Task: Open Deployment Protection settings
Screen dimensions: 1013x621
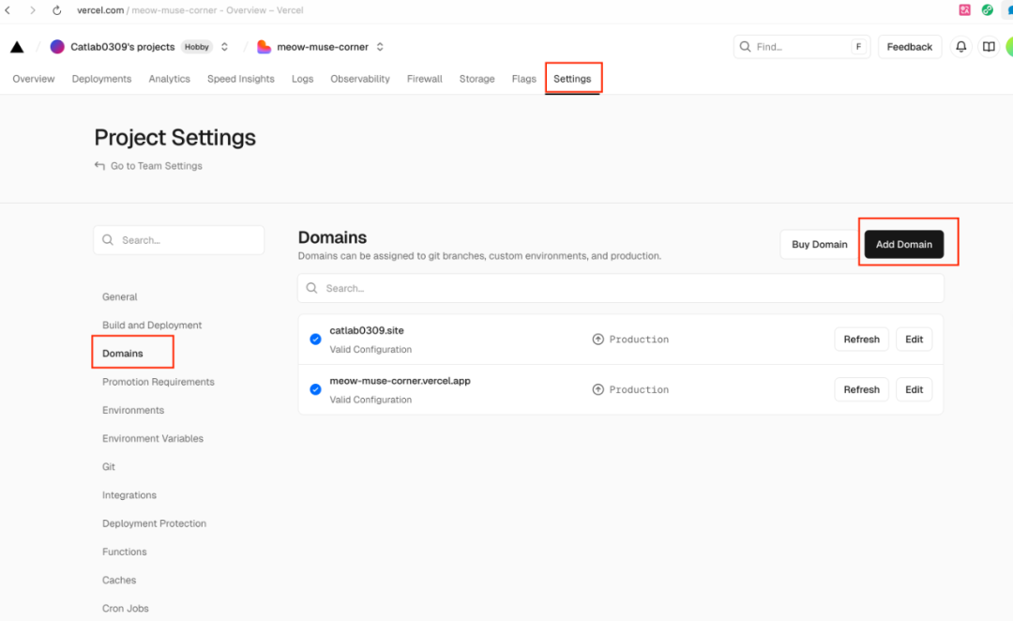Action: (155, 523)
